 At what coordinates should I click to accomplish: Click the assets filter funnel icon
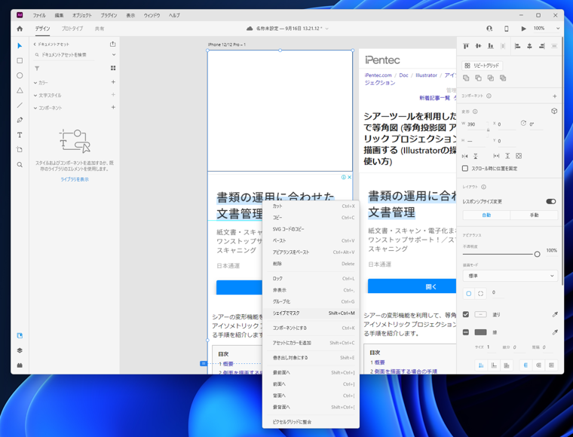tap(37, 69)
